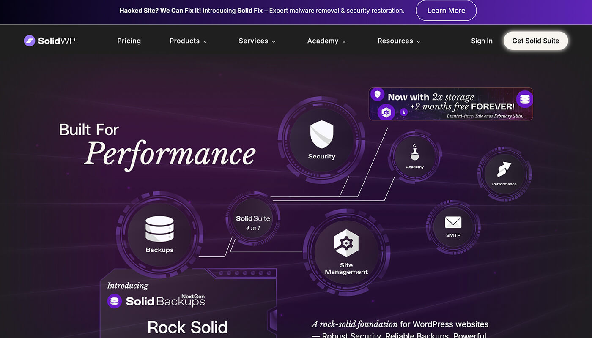Image resolution: width=592 pixels, height=338 pixels.
Task: Open the Resources menu
Action: click(x=395, y=41)
